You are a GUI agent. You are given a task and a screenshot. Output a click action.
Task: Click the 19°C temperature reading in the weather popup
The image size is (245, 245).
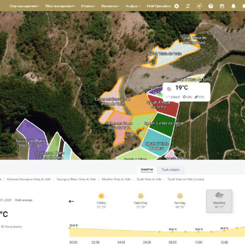click(182, 88)
